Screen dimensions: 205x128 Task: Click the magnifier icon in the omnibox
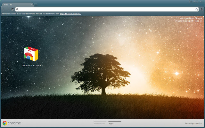pyautogui.click(x=17, y=9)
